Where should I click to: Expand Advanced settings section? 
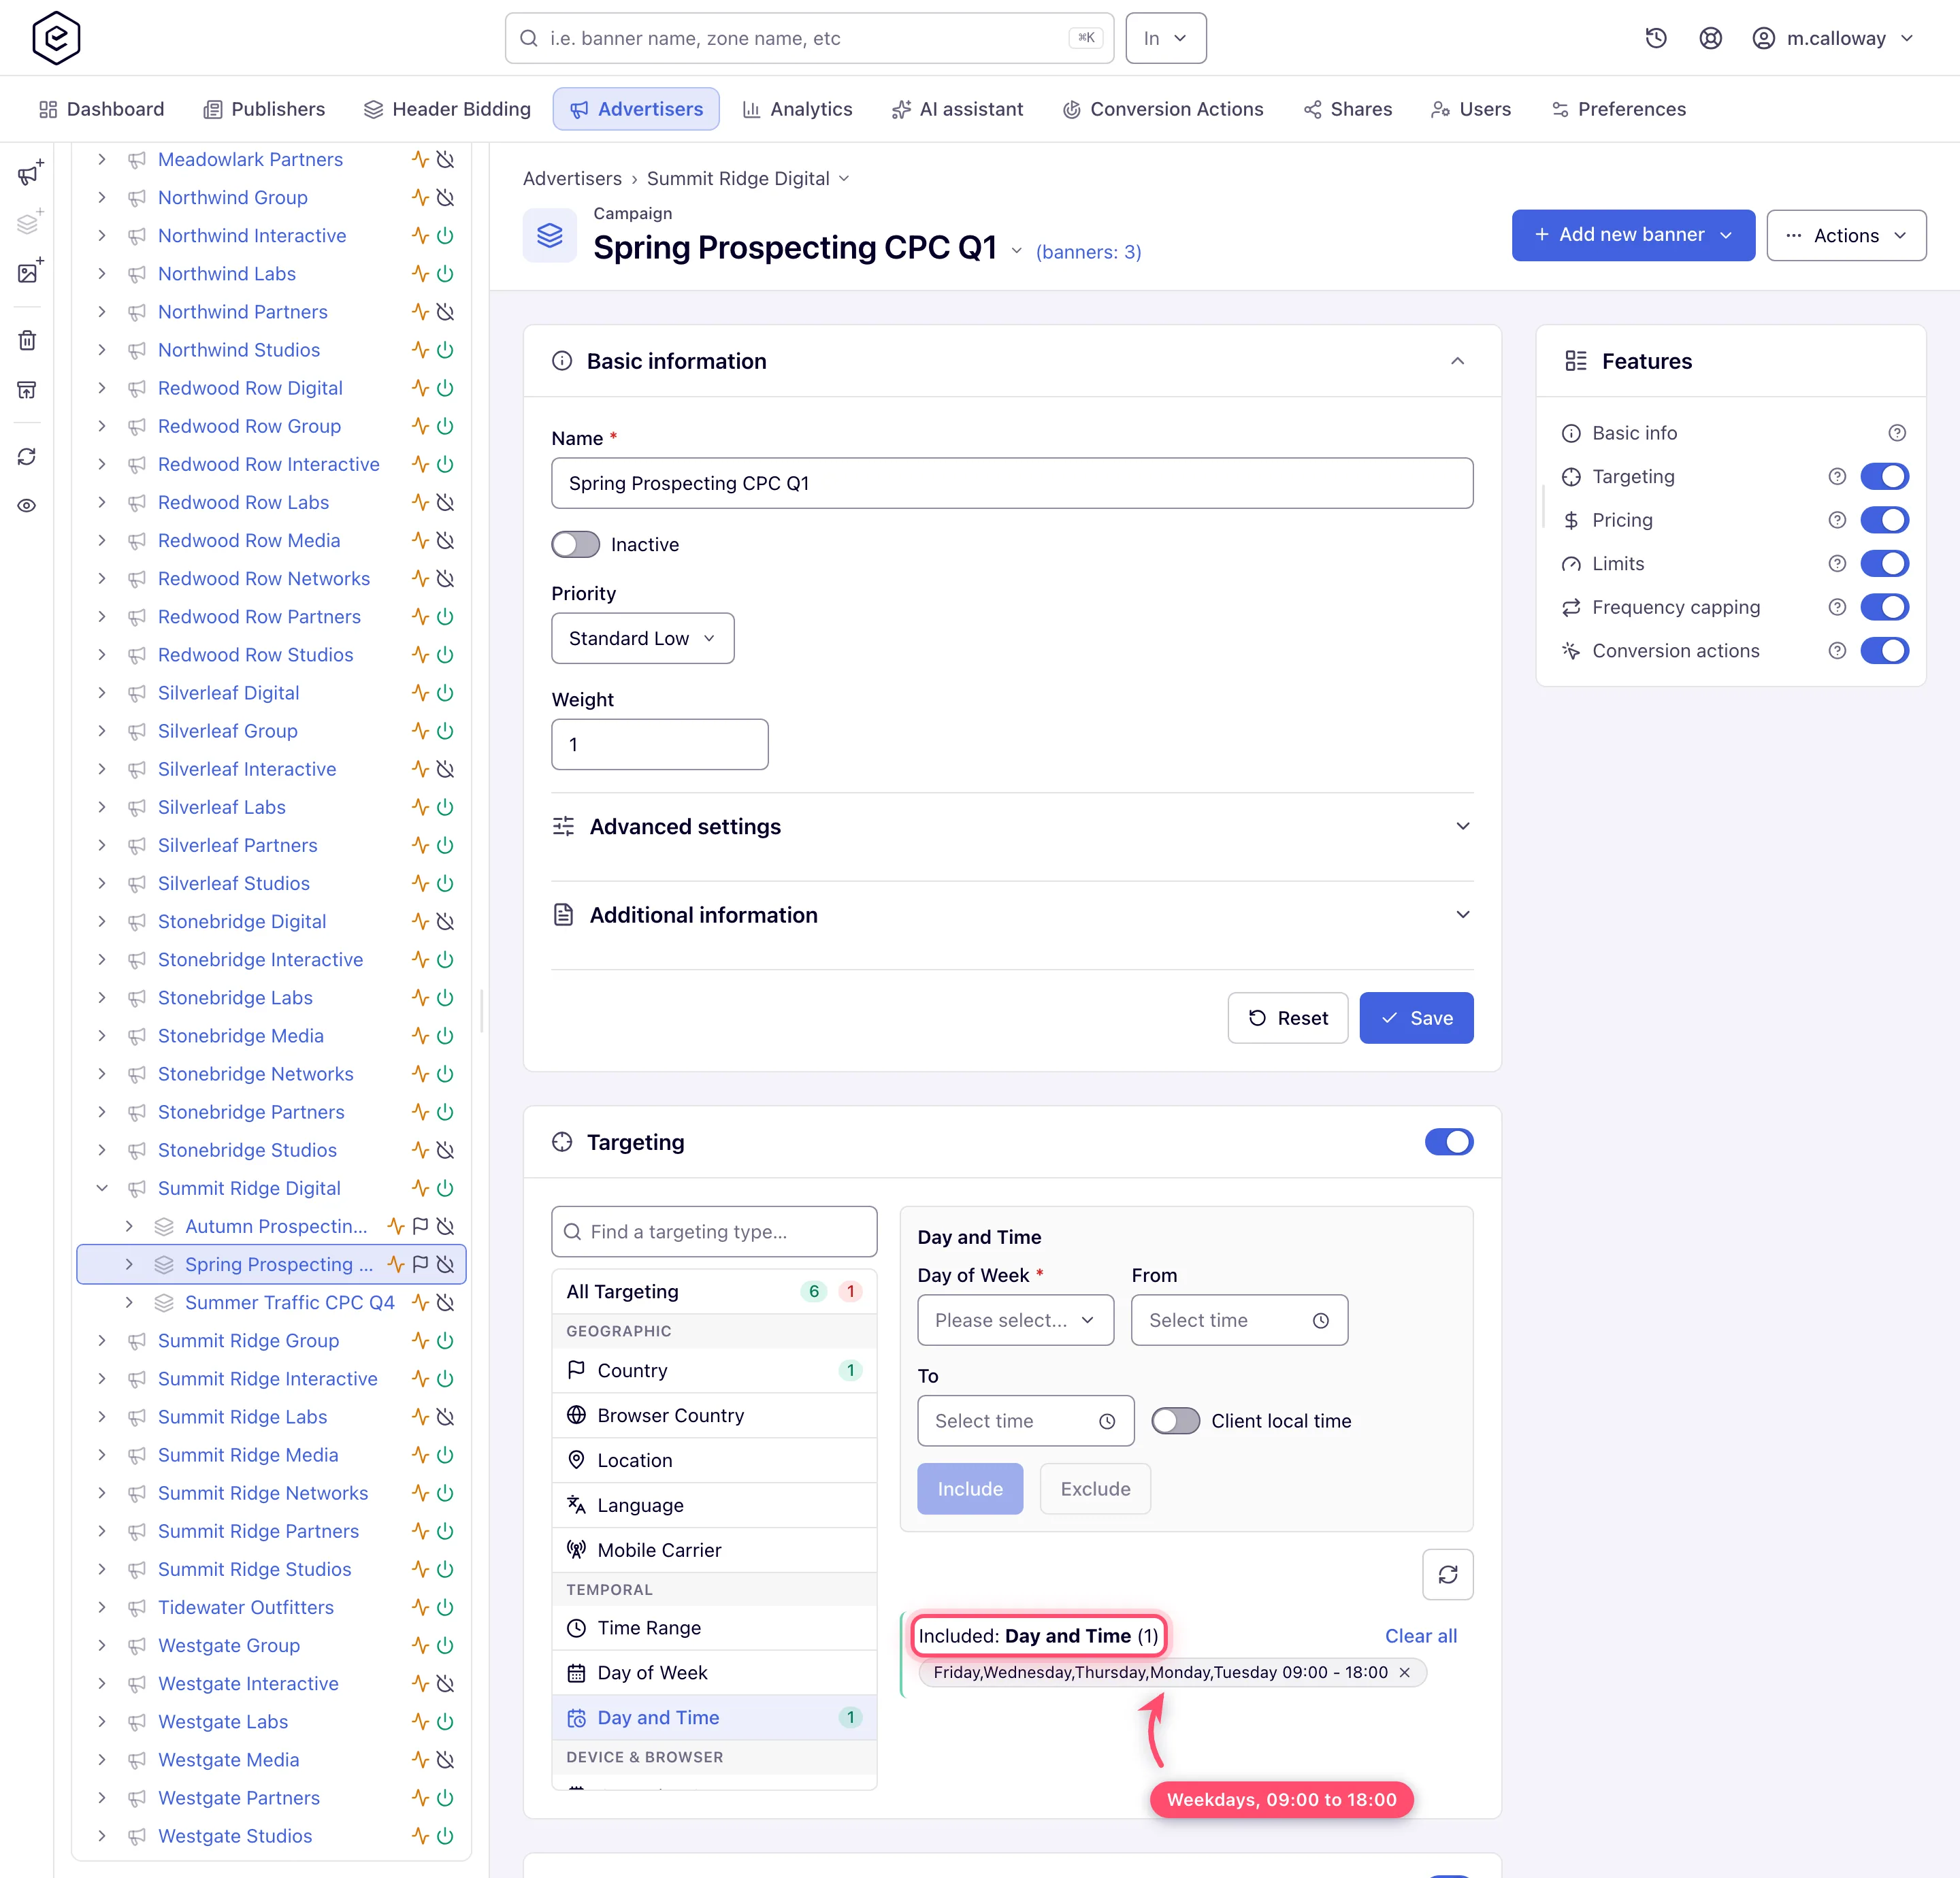pos(1012,827)
